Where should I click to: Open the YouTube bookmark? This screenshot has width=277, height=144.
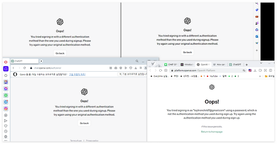(x=212, y=76)
